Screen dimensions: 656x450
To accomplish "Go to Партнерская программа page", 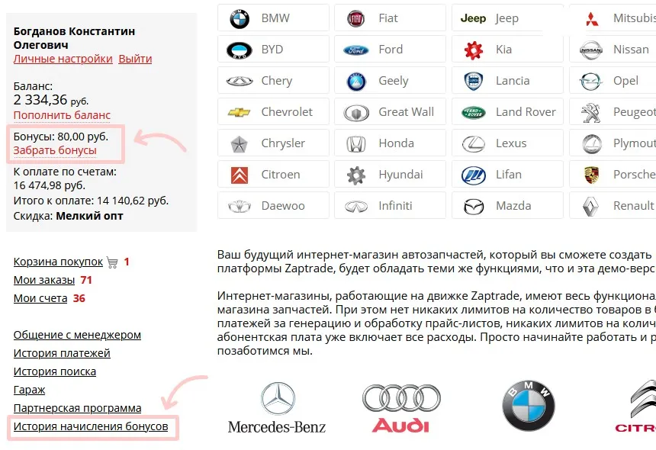I will click(77, 408).
